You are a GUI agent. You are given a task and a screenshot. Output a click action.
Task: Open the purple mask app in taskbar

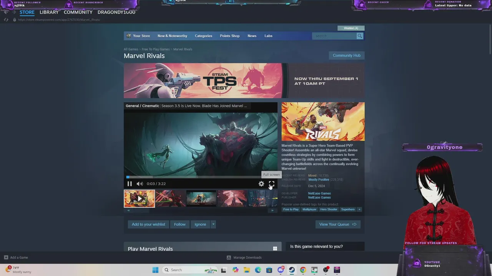(x=337, y=270)
